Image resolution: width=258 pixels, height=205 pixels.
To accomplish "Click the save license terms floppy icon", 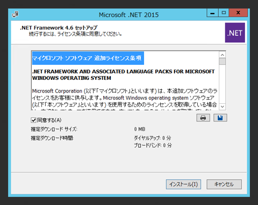I will 220,118.
